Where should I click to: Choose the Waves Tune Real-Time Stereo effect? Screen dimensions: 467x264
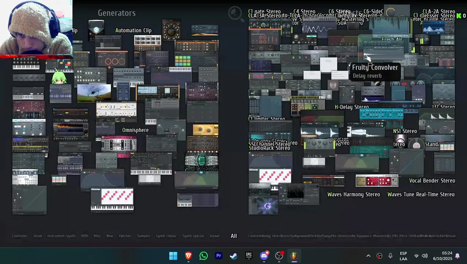click(x=421, y=194)
